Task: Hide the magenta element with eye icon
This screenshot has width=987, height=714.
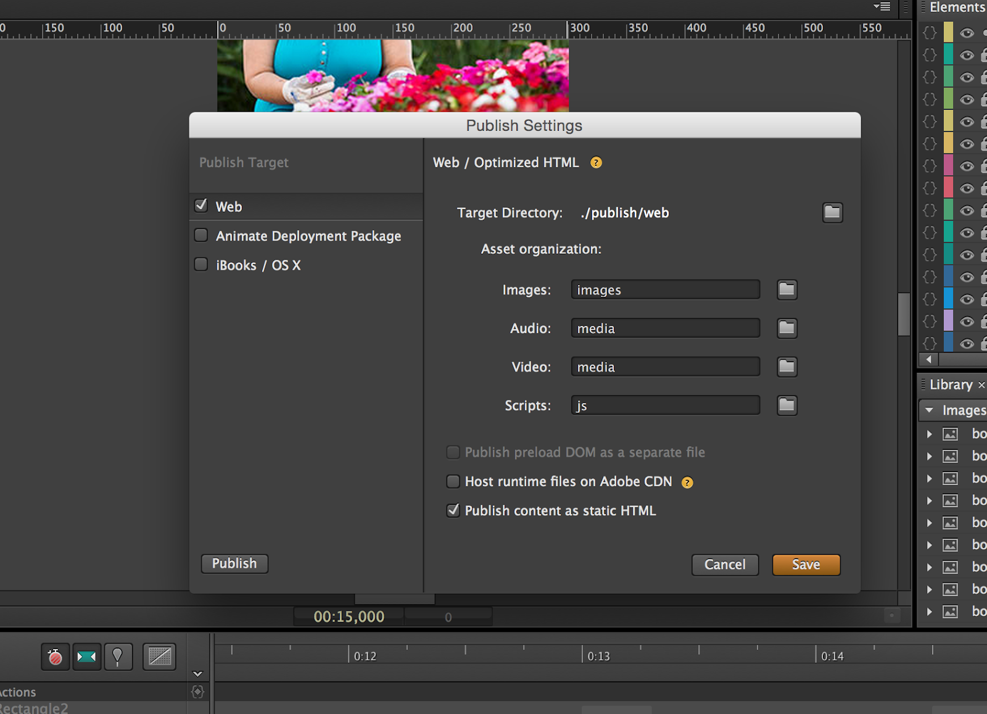Action: click(967, 166)
